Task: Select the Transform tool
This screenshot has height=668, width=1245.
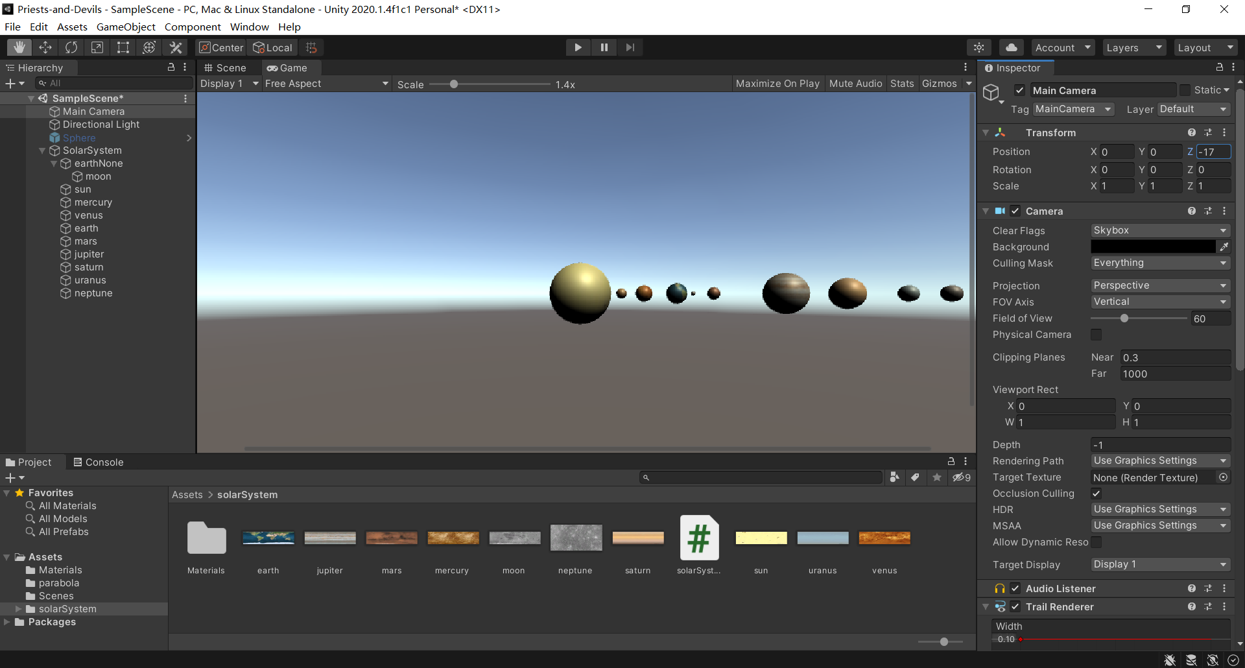Action: coord(149,47)
